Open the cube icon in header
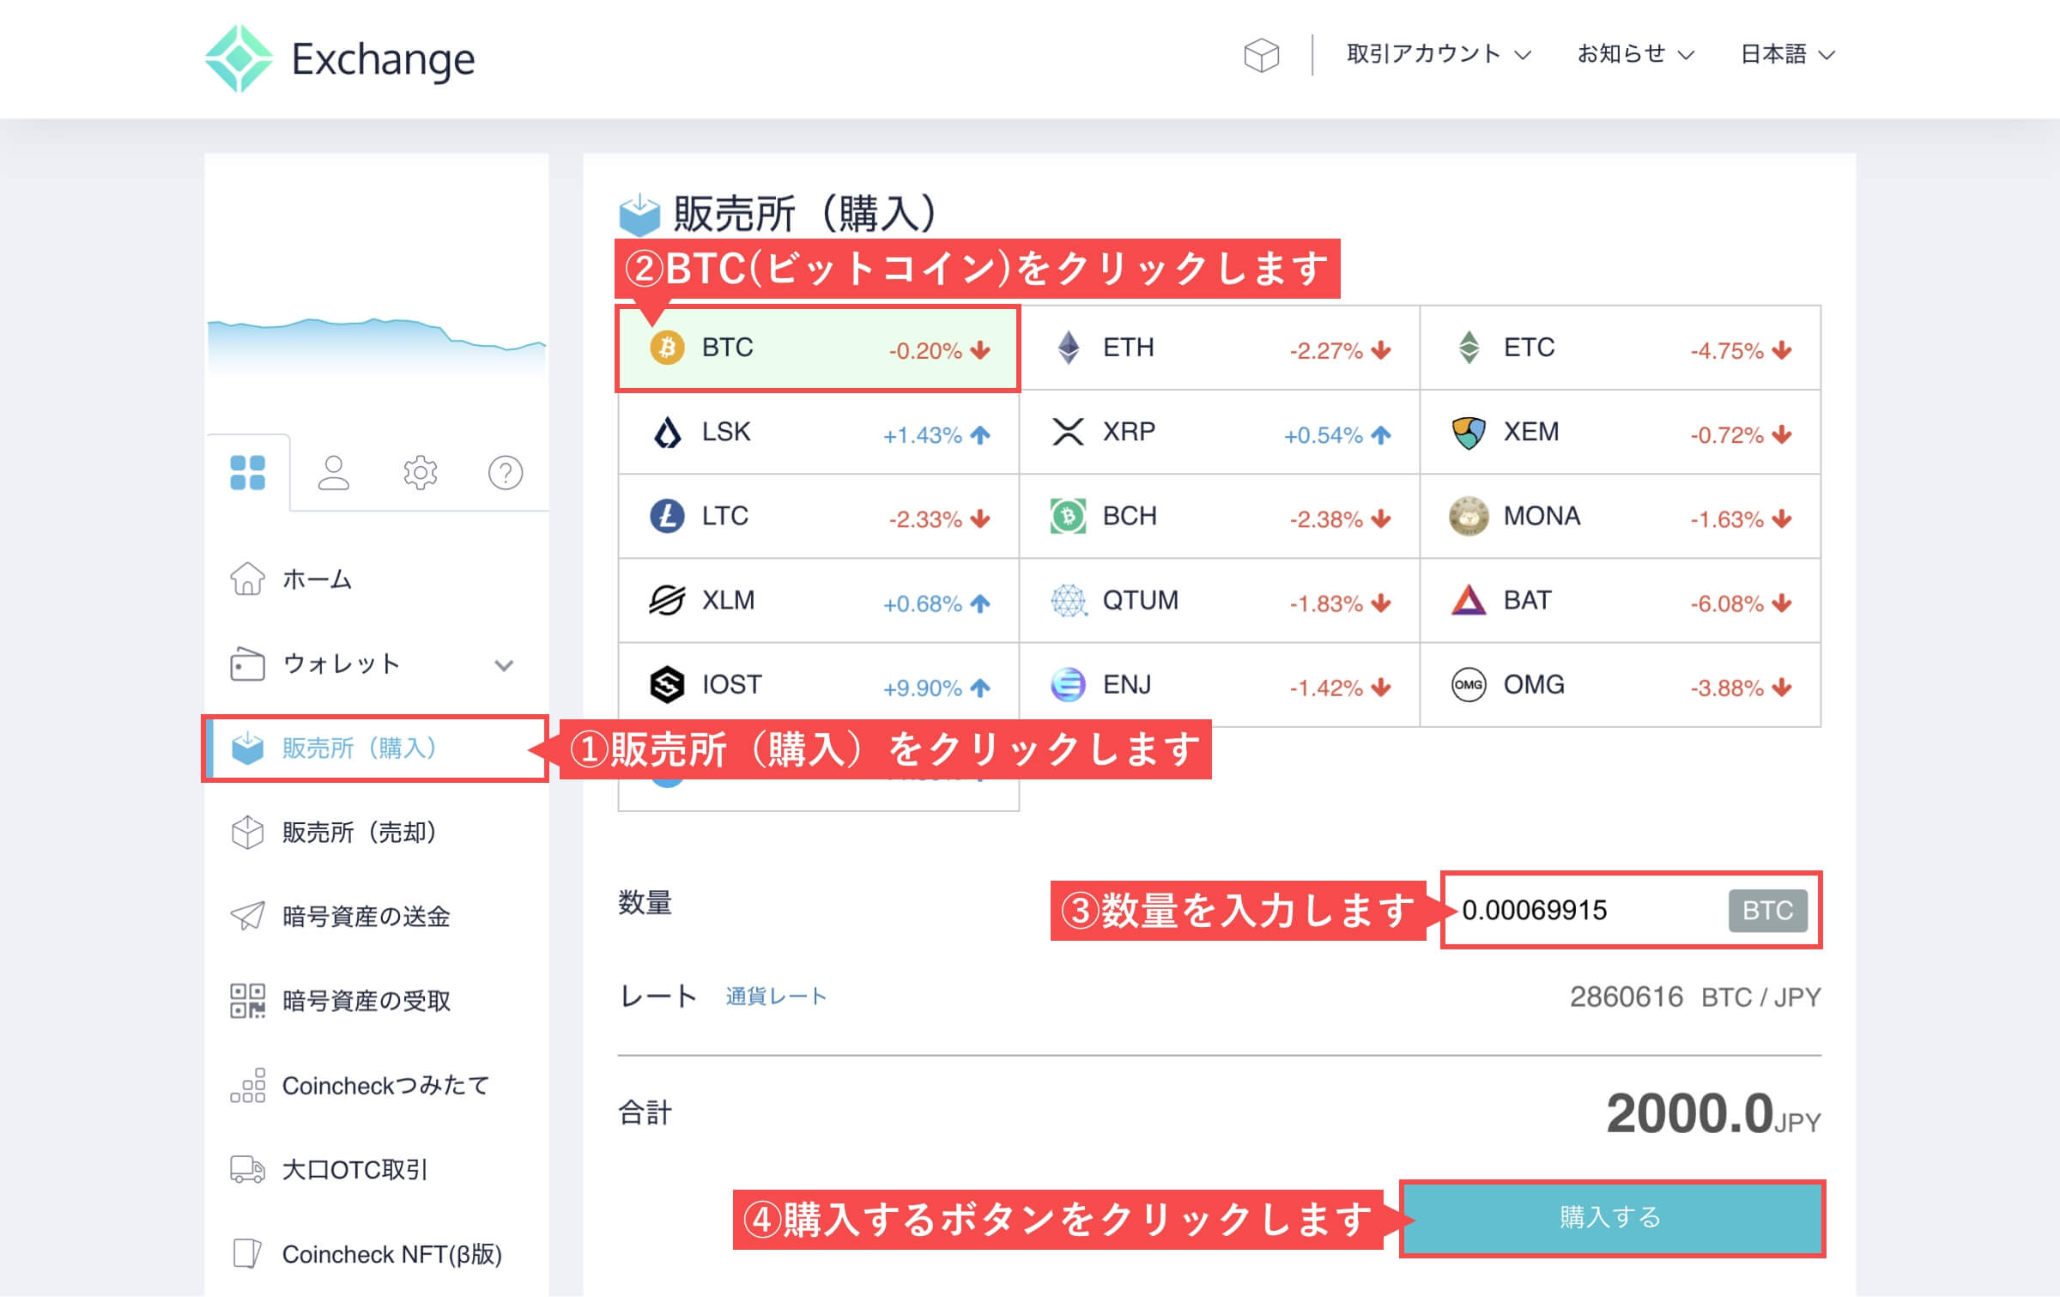The width and height of the screenshot is (2060, 1297). (x=1261, y=55)
